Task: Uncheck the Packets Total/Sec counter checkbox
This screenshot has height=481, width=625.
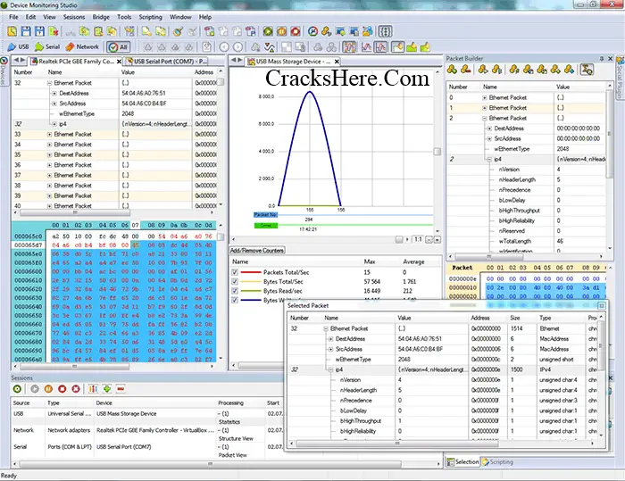Action: point(235,272)
